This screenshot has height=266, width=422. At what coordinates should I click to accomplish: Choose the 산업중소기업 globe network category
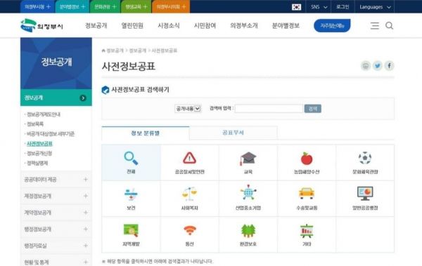248,192
